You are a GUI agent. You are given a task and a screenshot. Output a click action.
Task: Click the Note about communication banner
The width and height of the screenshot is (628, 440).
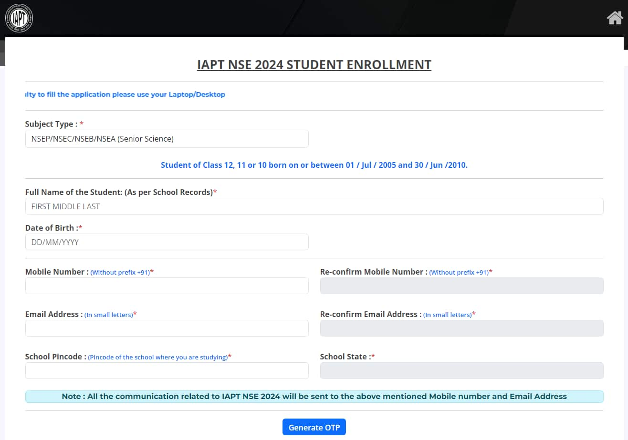click(314, 397)
